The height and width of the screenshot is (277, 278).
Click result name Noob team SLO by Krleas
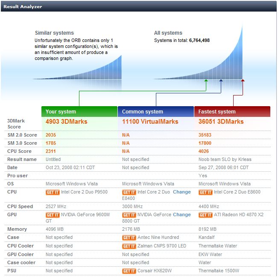[x=225, y=160]
